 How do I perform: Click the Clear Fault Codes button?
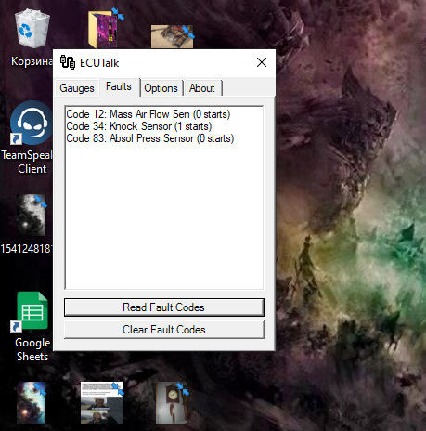tap(164, 330)
